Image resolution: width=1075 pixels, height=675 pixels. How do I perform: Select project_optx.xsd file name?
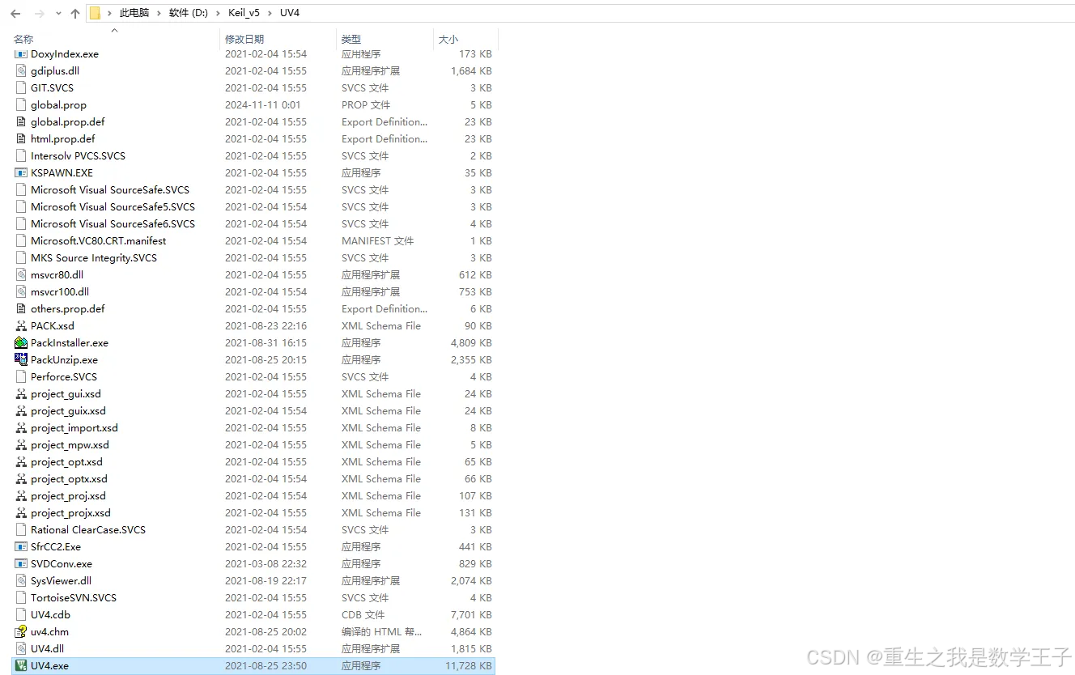tap(69, 478)
